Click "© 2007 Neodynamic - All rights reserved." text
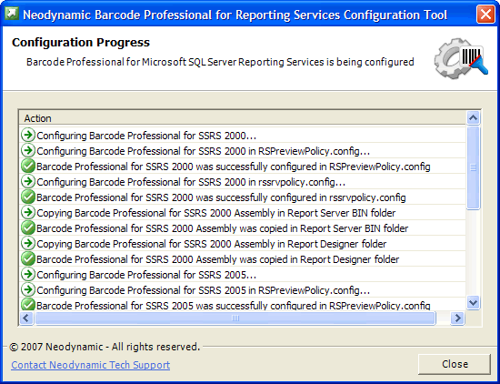This screenshot has height=384, width=500. tap(105, 347)
